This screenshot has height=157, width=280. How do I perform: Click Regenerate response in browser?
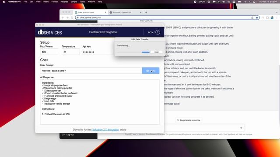pos(189,120)
